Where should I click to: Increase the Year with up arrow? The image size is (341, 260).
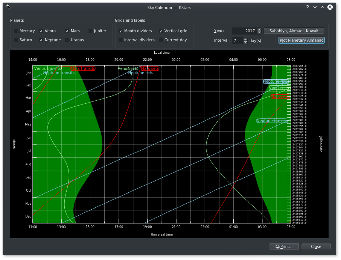tap(259, 29)
